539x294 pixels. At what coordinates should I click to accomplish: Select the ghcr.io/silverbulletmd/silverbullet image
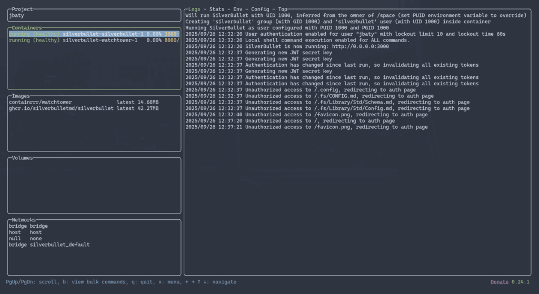[61, 108]
